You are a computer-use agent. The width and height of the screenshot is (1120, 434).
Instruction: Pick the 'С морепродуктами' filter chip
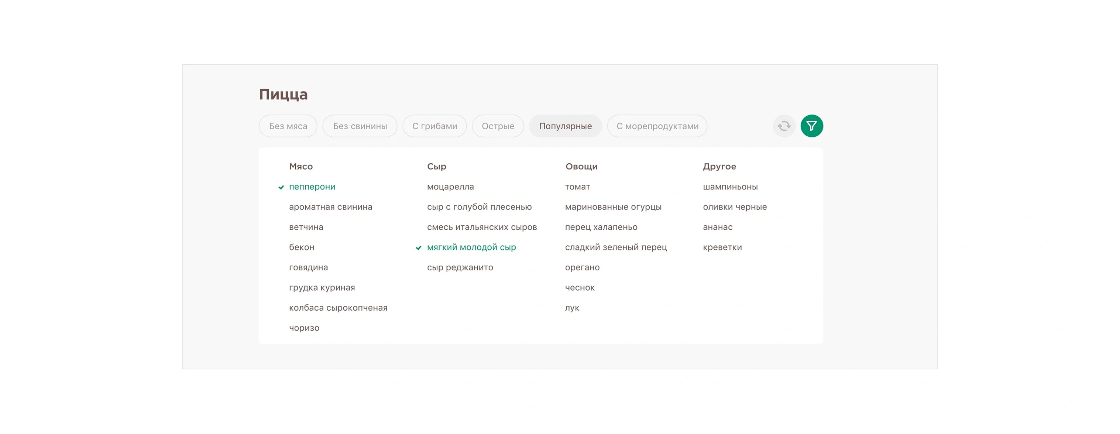pyautogui.click(x=657, y=126)
